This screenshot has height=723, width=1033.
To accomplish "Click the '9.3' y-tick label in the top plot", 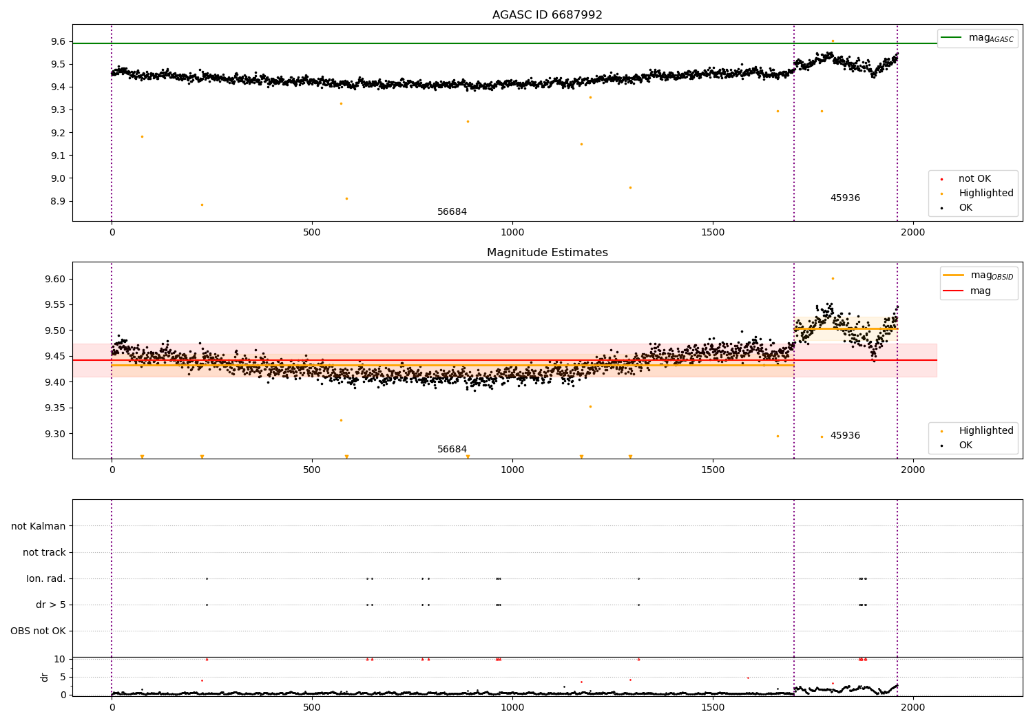I will click(x=58, y=110).
